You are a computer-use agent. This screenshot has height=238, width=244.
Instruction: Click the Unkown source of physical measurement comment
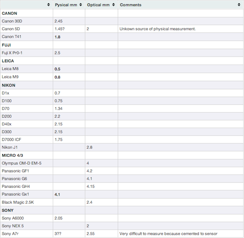coord(157,29)
